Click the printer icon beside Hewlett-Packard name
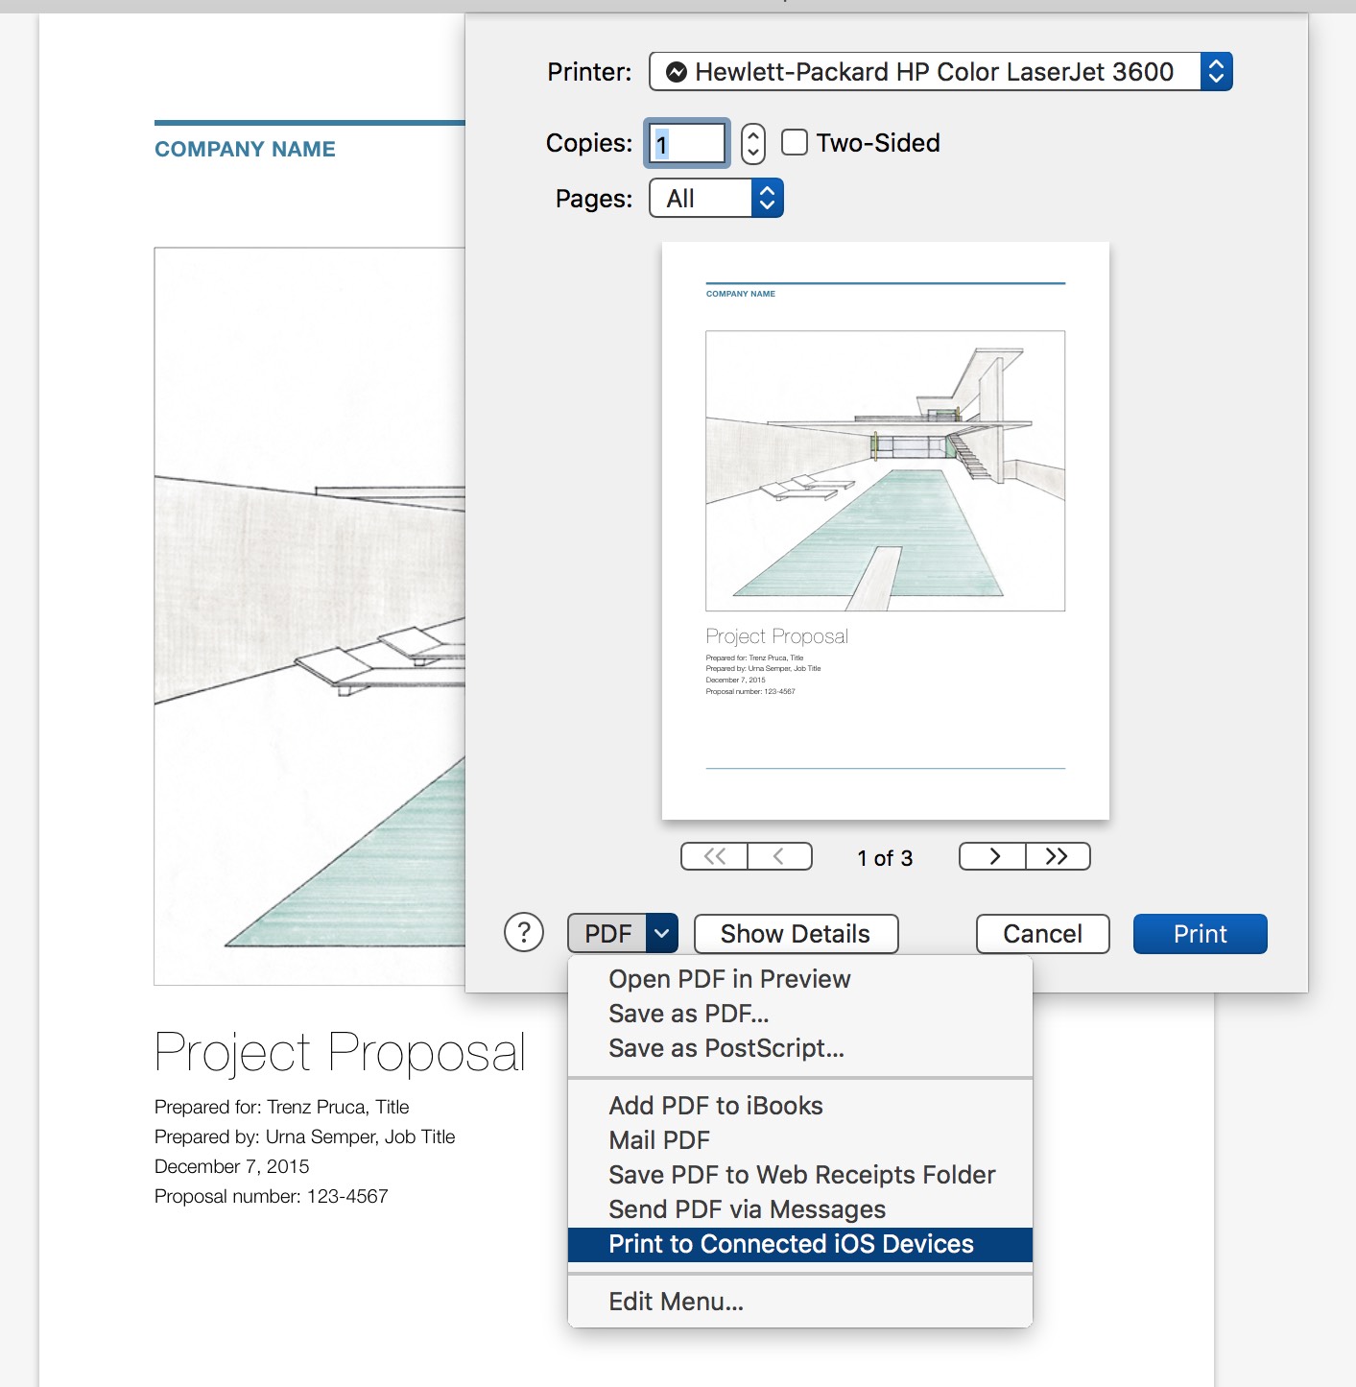This screenshot has width=1356, height=1387. point(677,70)
